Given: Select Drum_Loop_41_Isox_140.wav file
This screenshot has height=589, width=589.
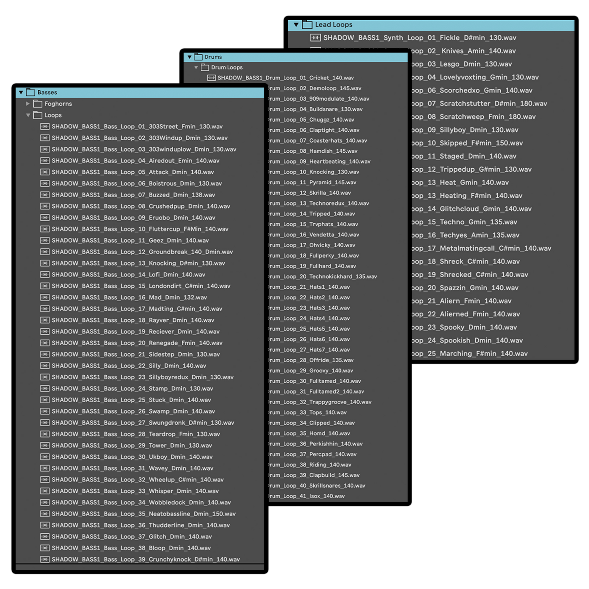Looking at the screenshot, I should (306, 496).
